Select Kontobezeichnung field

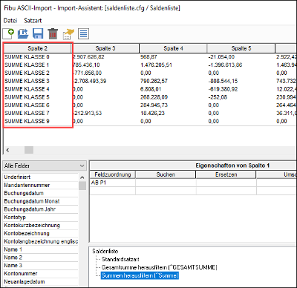tap(40, 233)
